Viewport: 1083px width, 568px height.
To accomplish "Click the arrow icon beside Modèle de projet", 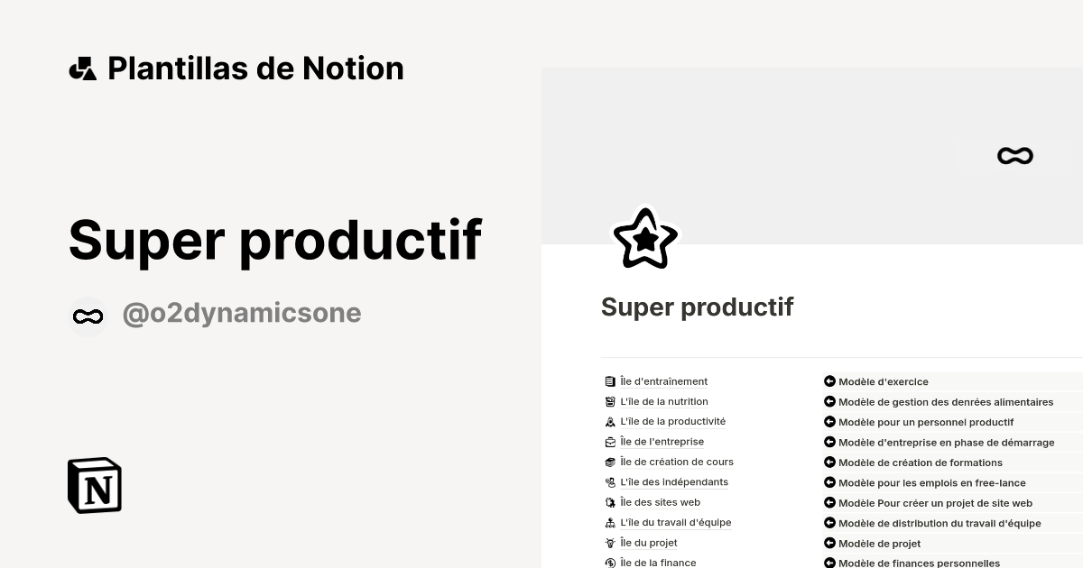I will click(829, 543).
